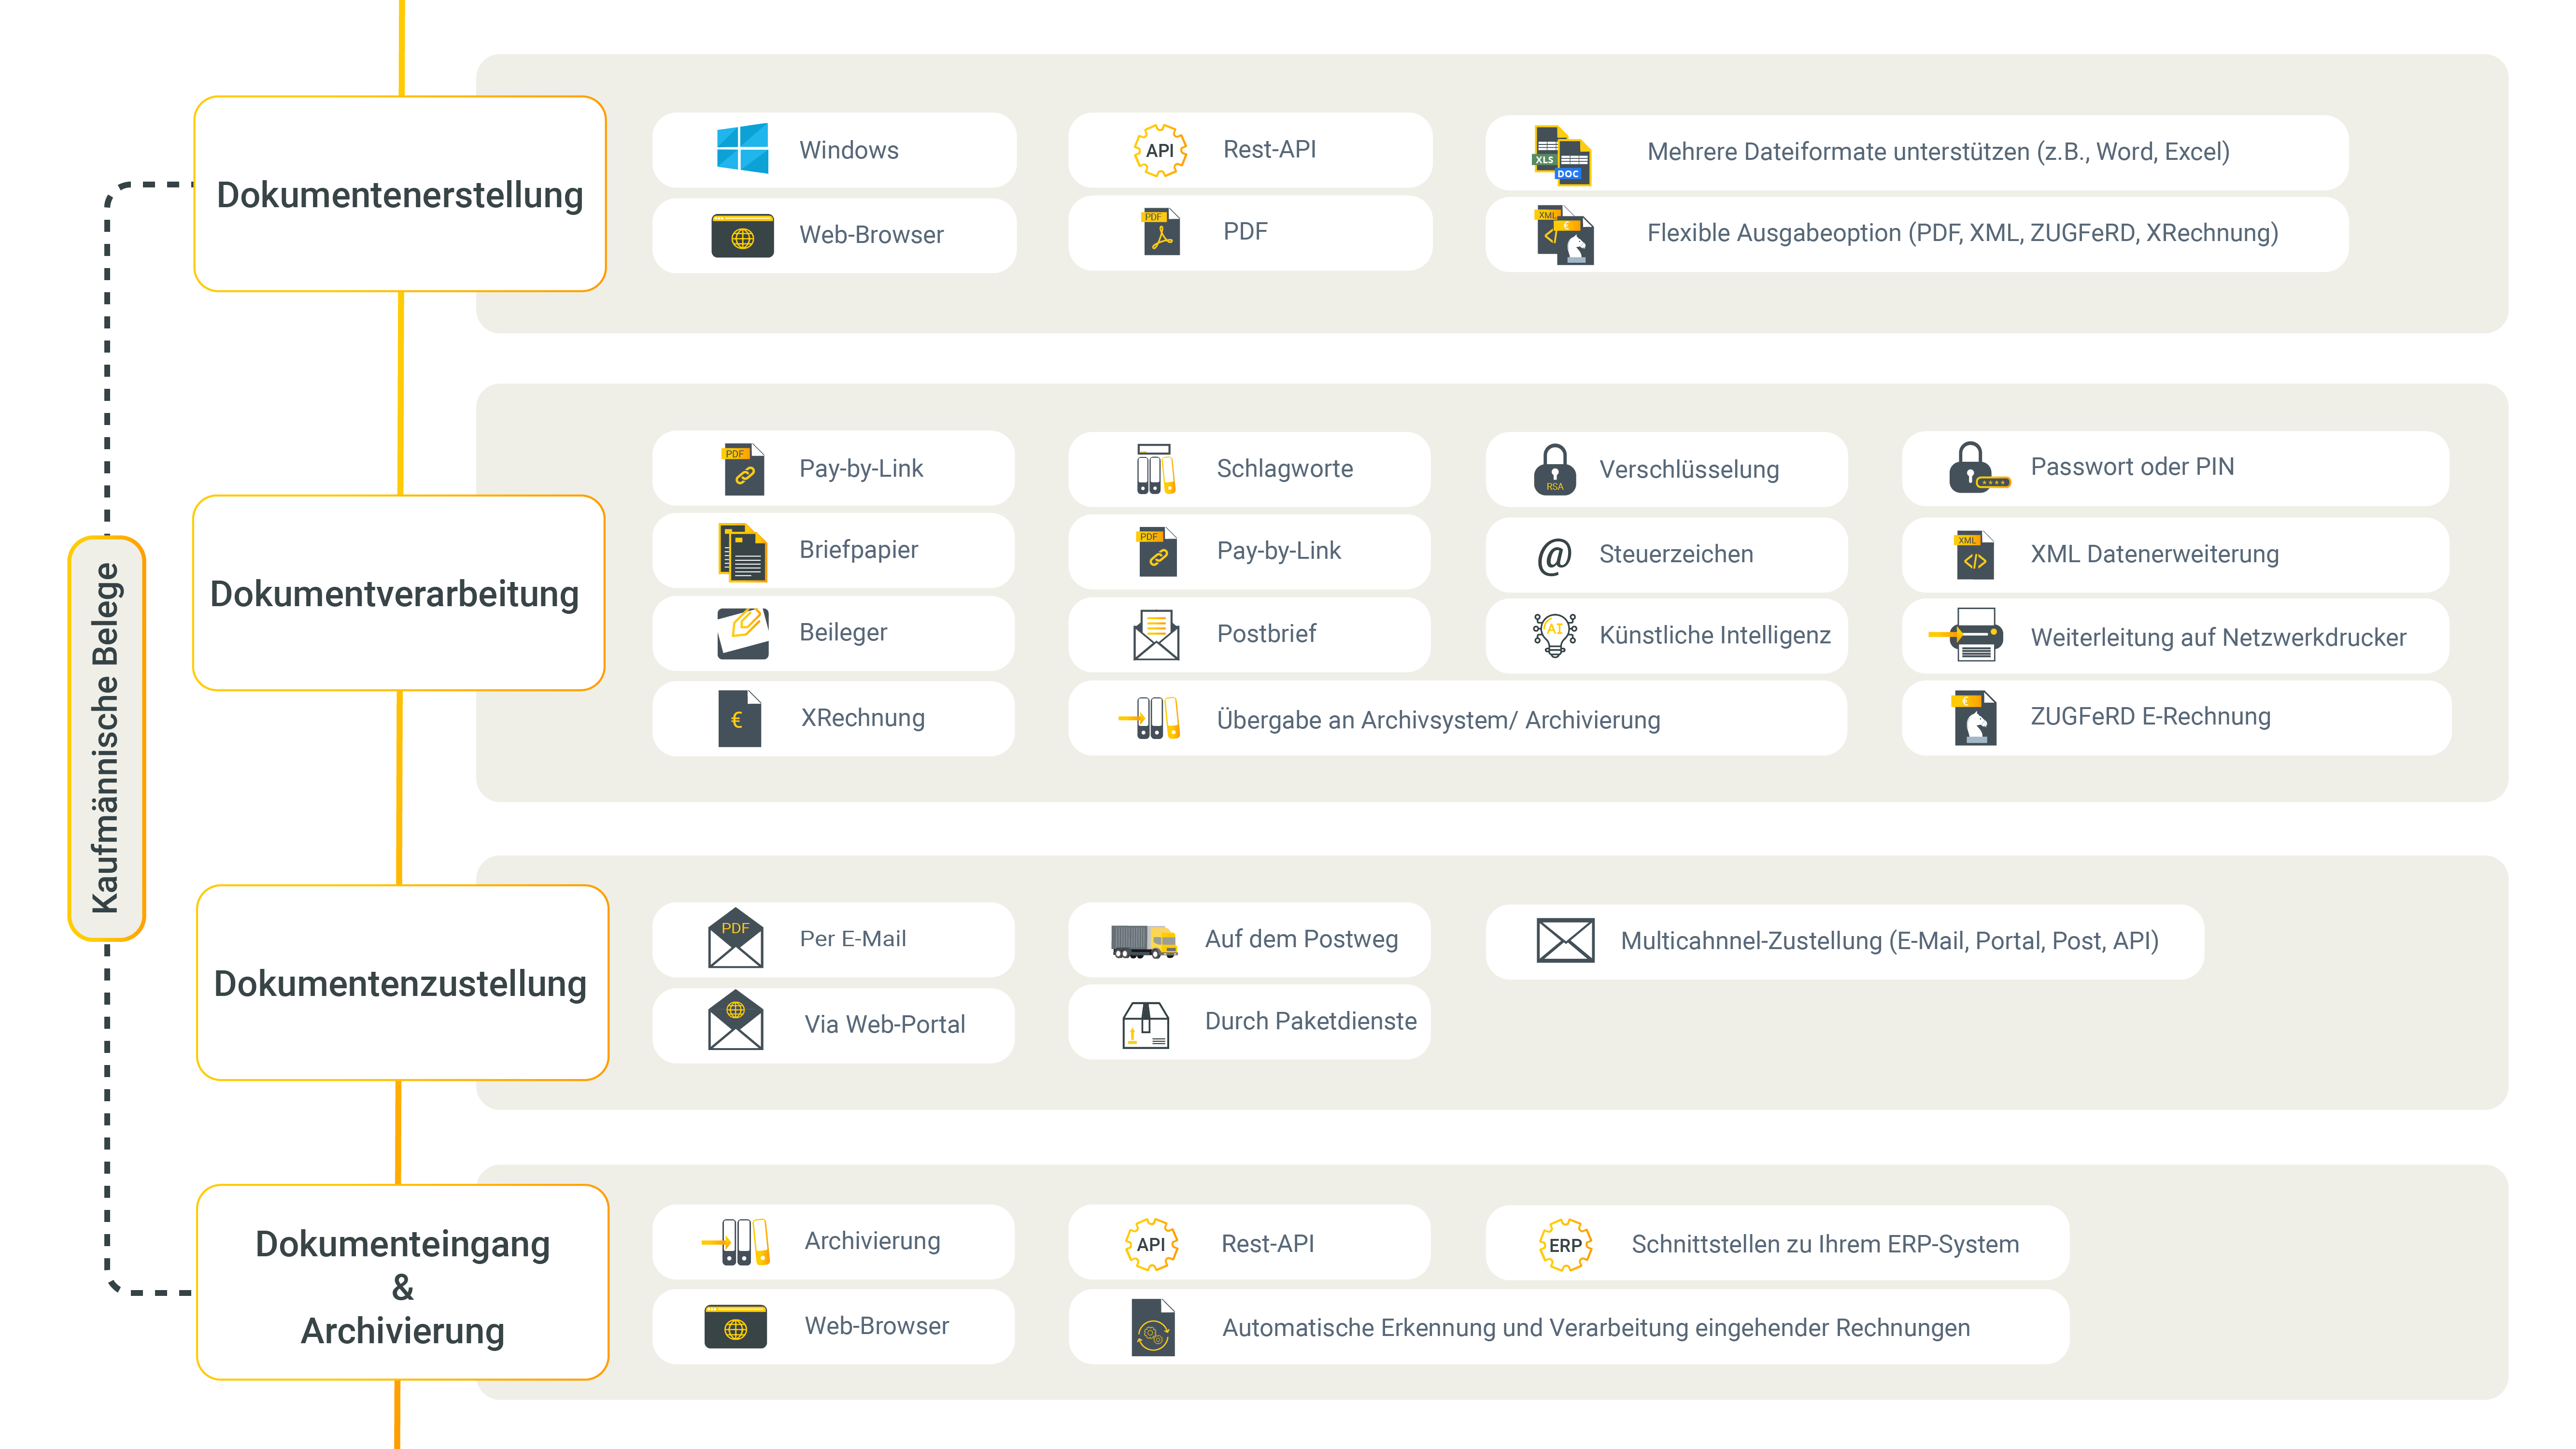Click the Via Web-Portal label
This screenshot has height=1449, width=2576.
(885, 1024)
